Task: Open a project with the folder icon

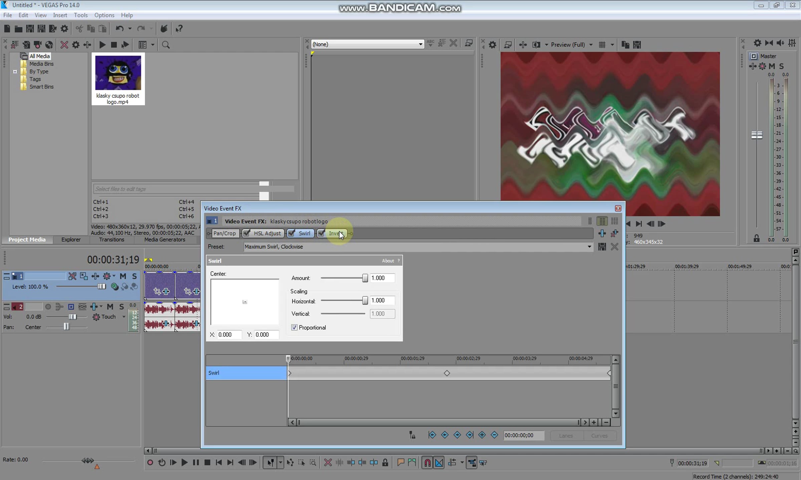Action: click(18, 29)
